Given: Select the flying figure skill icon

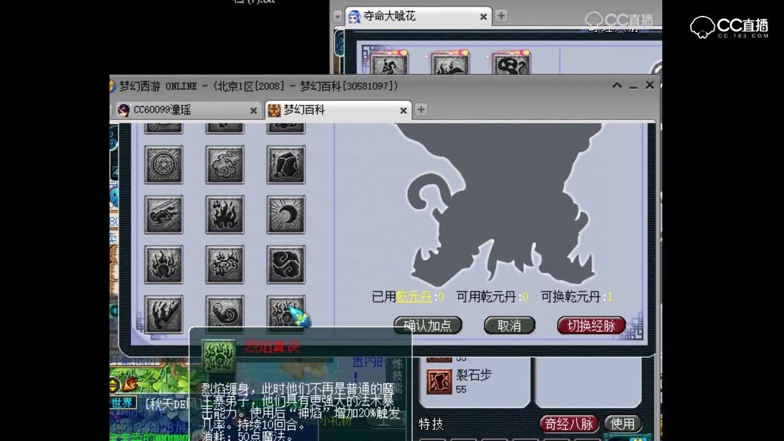Looking at the screenshot, I should pyautogui.click(x=164, y=214).
